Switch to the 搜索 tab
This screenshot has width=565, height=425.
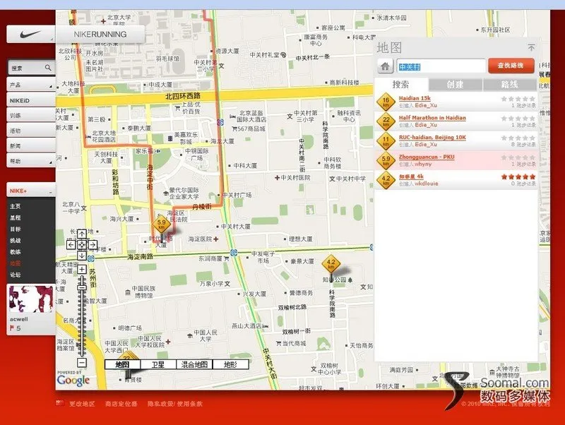click(x=401, y=85)
